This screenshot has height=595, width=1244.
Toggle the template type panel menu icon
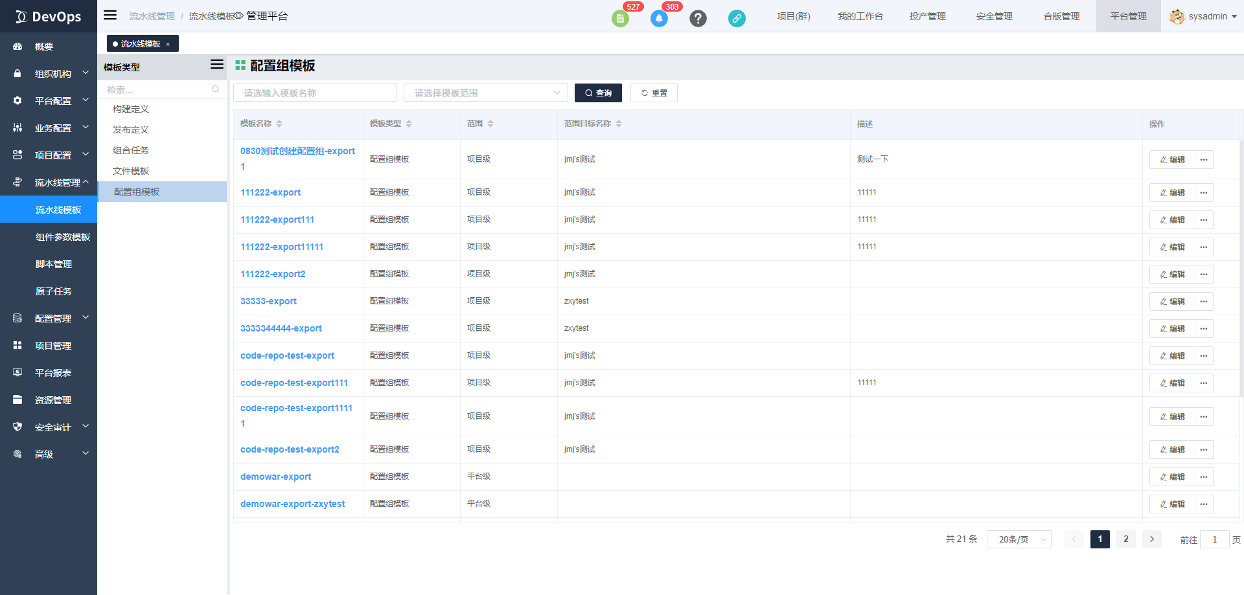coord(217,65)
